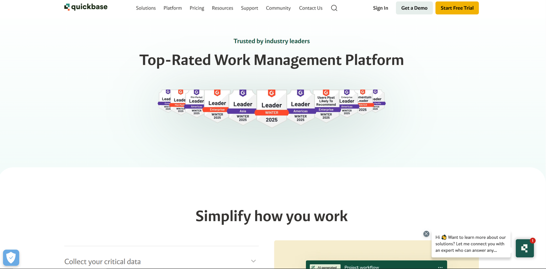Open the Platform menu
Viewport: 546px width, 269px height.
click(x=173, y=8)
